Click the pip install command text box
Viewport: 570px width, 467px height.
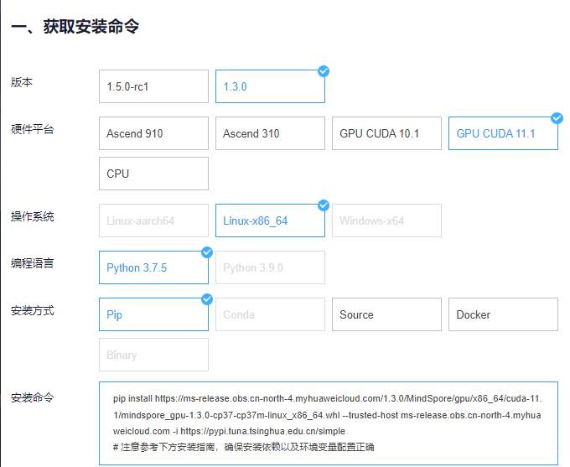pos(329,423)
